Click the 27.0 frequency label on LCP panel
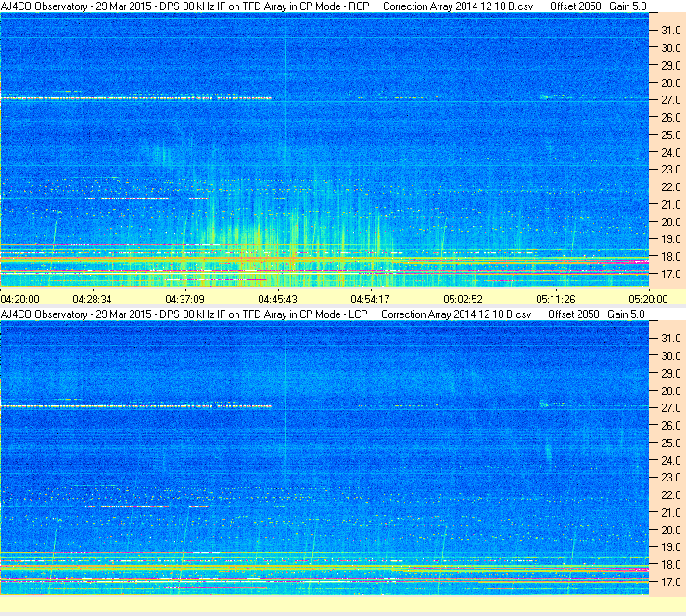Screen dimensions: 686x616 point(670,408)
